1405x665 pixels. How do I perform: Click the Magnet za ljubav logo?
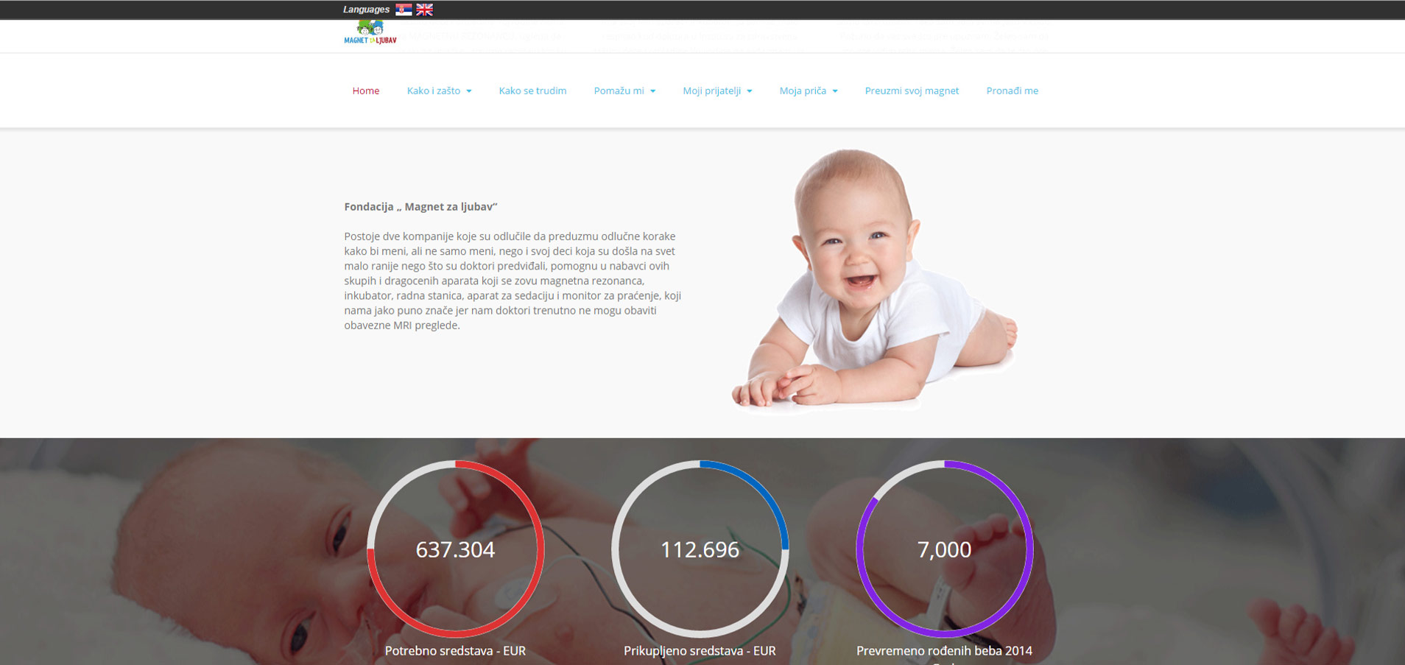(370, 33)
